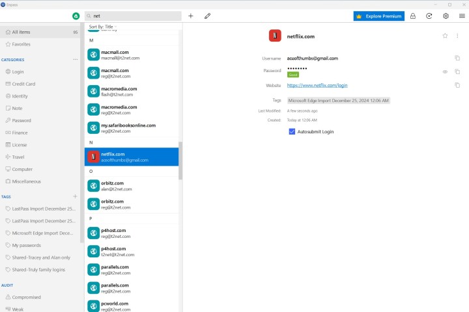Viewport: 469px width, 312px height.
Task: Open the Sort by Title dropdown
Action: pyautogui.click(x=103, y=27)
